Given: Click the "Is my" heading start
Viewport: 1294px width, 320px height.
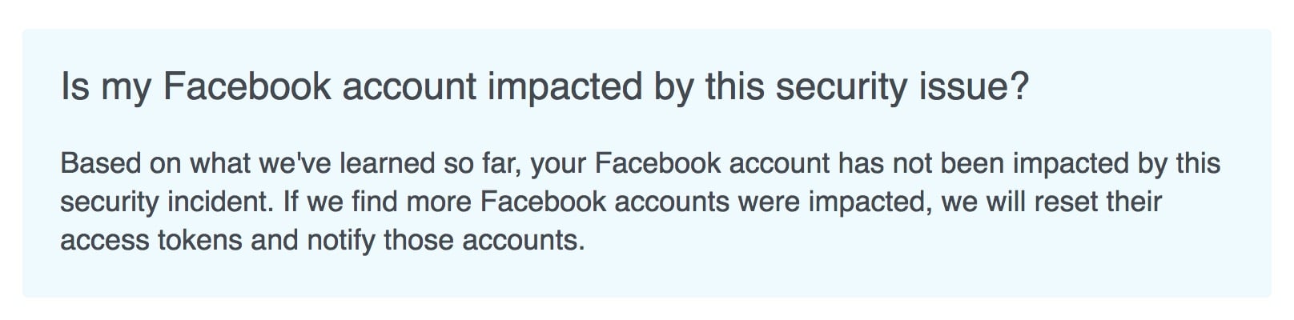Looking at the screenshot, I should 105,87.
